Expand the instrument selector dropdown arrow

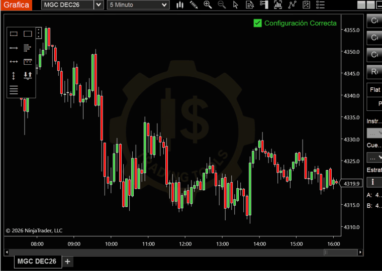coord(99,5)
